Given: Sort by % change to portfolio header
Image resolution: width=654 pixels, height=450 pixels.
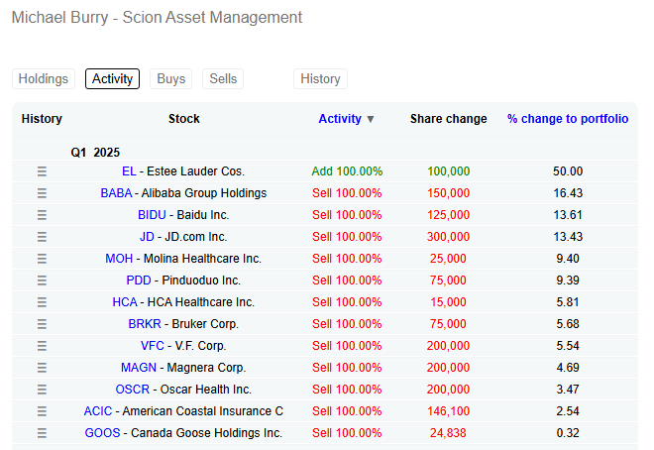Looking at the screenshot, I should tap(568, 119).
